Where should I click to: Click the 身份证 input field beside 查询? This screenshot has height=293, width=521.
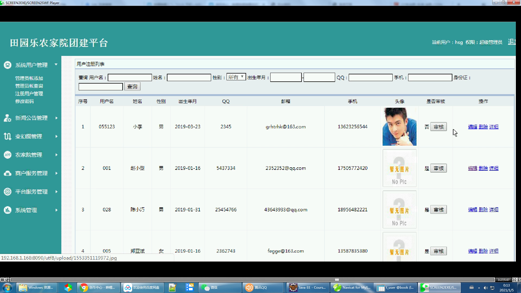(101, 87)
